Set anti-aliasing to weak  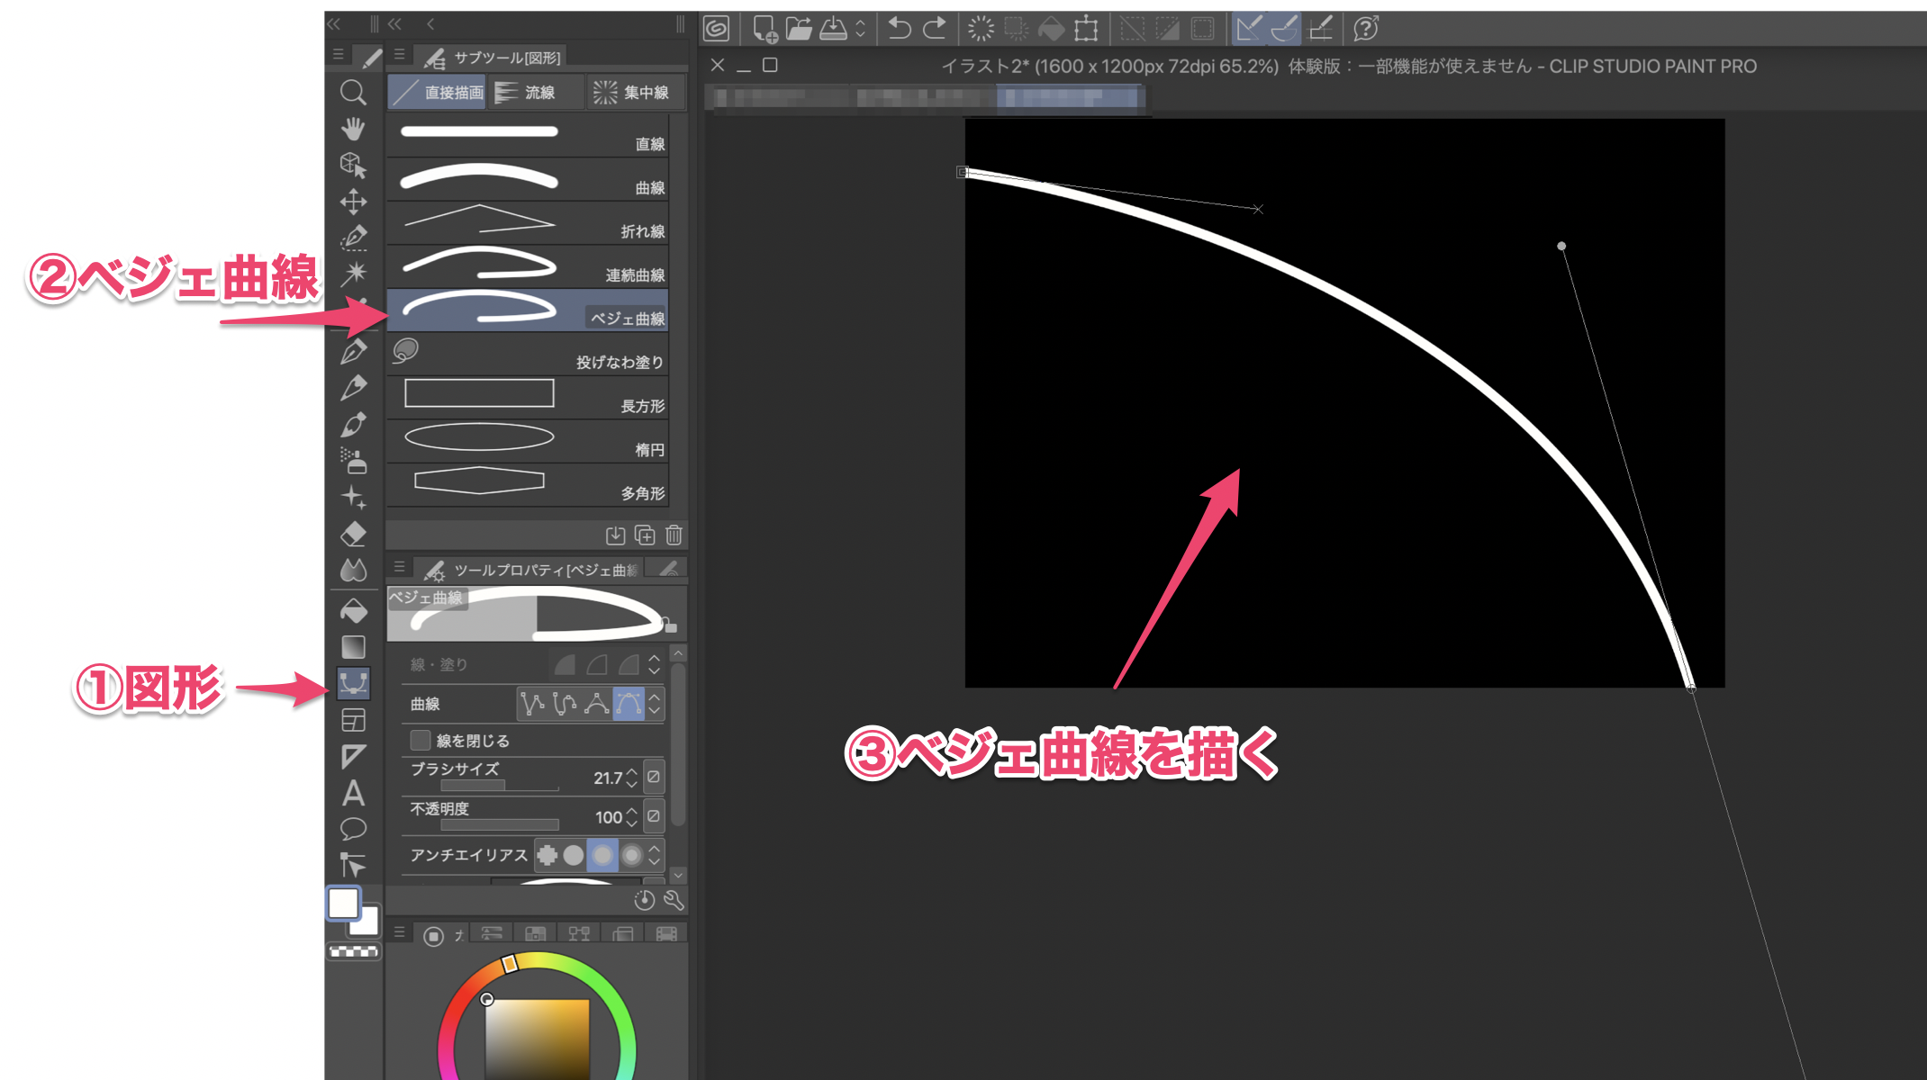[x=574, y=855]
